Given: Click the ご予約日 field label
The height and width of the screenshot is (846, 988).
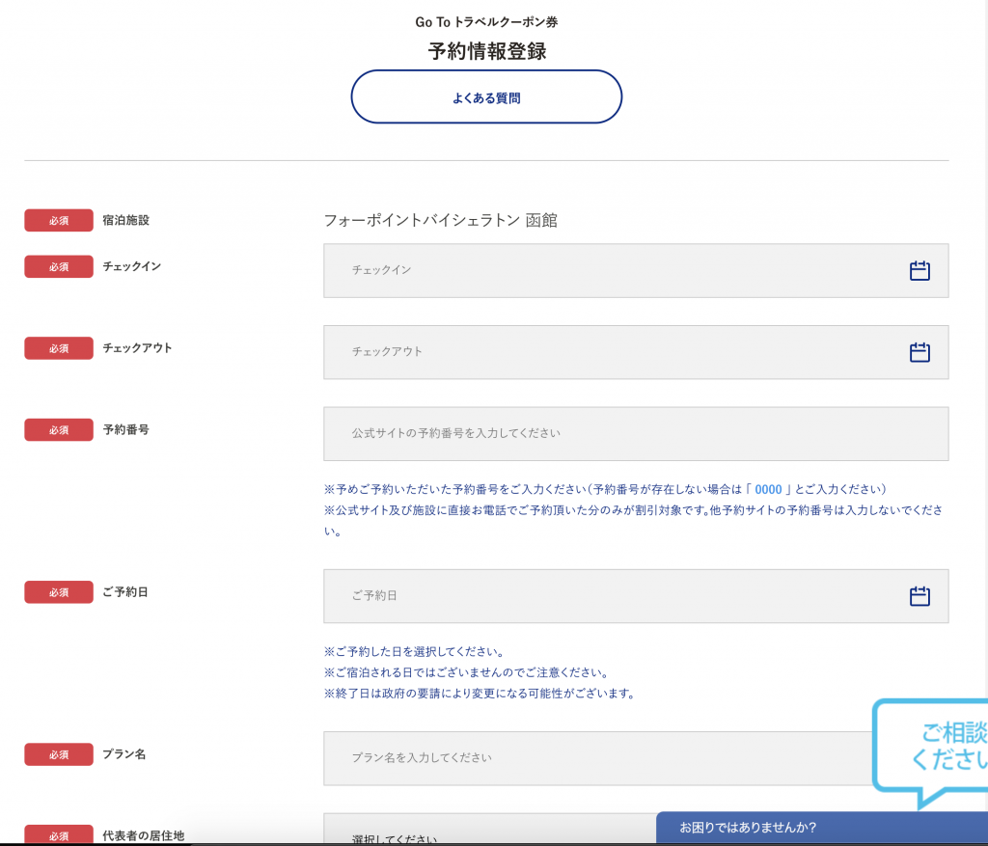Looking at the screenshot, I should click(x=125, y=592).
